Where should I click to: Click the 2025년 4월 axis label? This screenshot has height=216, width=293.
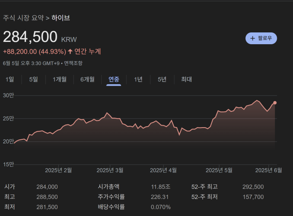[x=163, y=170]
